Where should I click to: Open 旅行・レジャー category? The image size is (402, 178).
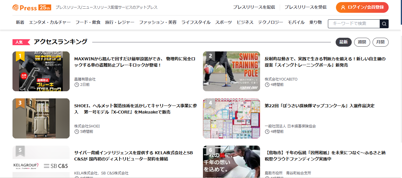(120, 22)
